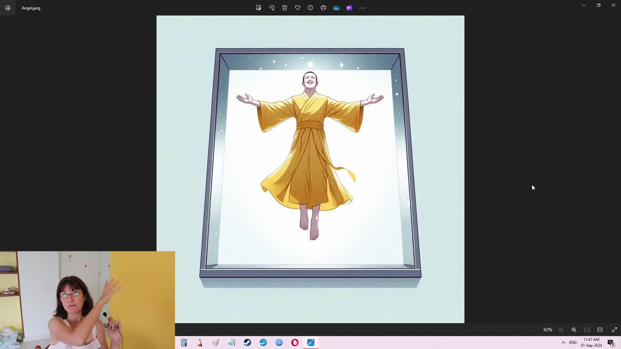Click the zoom-to-fit icon in the status bar
Image resolution: width=621 pixels, height=349 pixels.
click(x=587, y=330)
